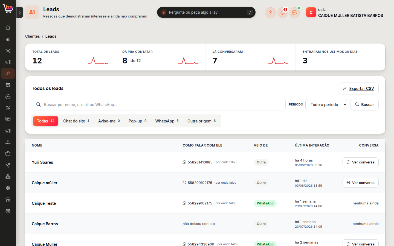
Task: Open the single box package sidebar icon
Action: click(x=8, y=154)
